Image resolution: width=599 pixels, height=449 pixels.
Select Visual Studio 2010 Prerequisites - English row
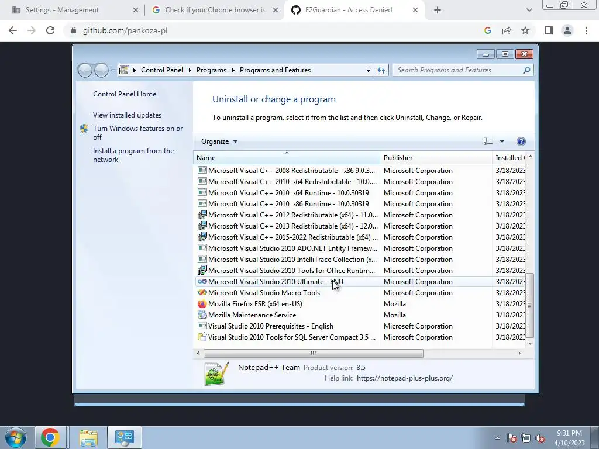point(360,326)
